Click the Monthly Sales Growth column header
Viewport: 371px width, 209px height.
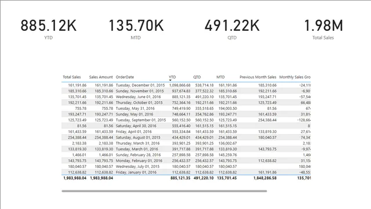click(x=295, y=77)
